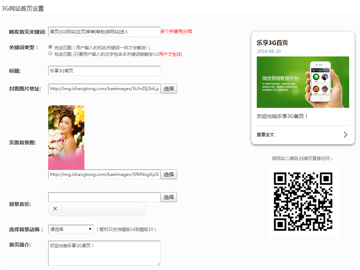Click 选择 button for background music
Screen dimensions: 360x270
(168, 197)
